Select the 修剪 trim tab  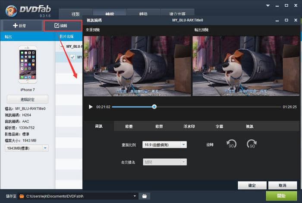159,126
